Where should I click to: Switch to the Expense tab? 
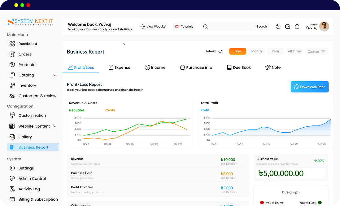click(x=119, y=68)
